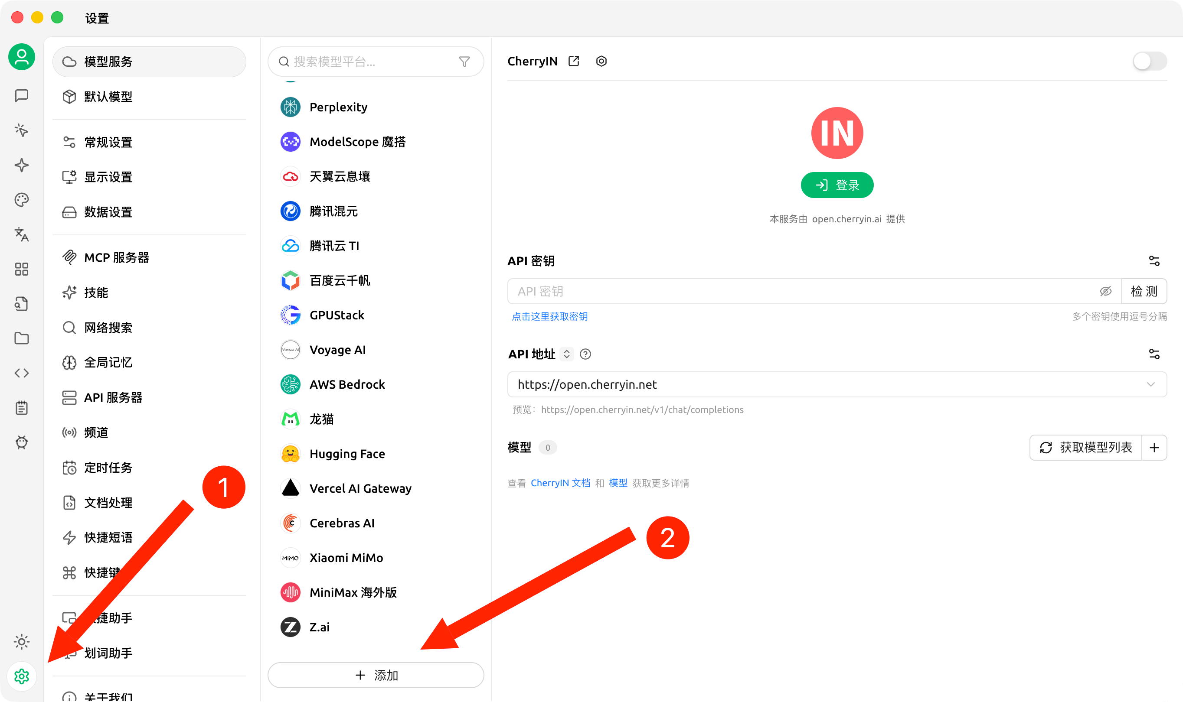Open MCP 服务器 settings section
Image resolution: width=1183 pixels, height=702 pixels.
(149, 257)
